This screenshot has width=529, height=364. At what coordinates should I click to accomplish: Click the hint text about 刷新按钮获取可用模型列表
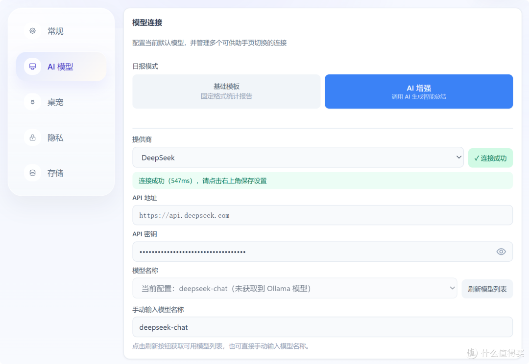click(x=221, y=346)
